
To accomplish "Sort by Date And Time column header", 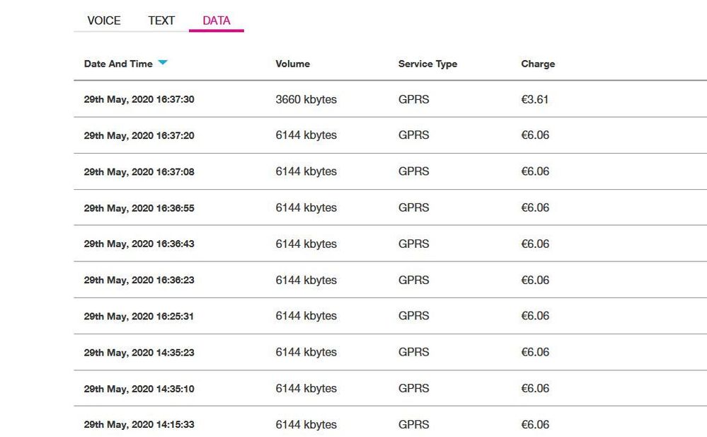I will (x=118, y=64).
